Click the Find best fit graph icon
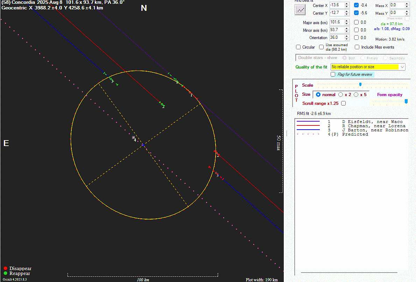The width and height of the screenshot is (416, 282). 300,10
